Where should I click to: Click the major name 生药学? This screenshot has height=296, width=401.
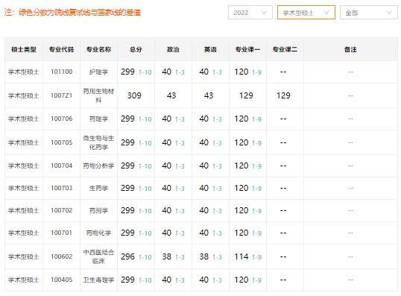[x=98, y=188]
